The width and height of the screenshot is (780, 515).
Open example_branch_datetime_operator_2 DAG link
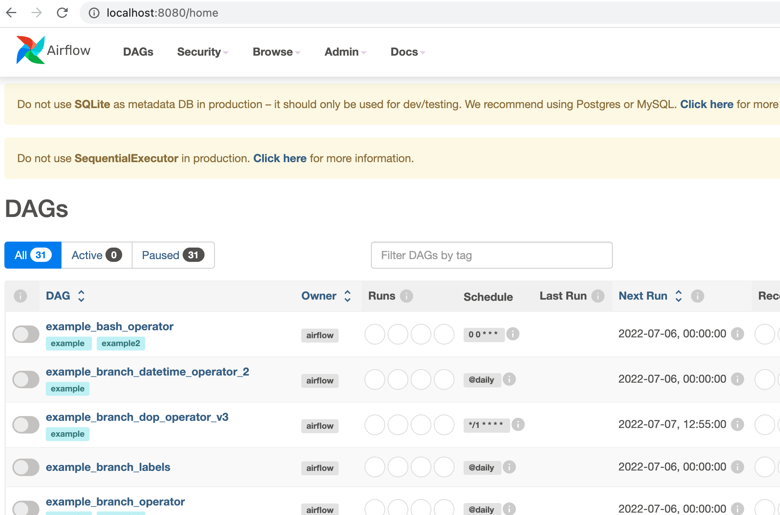[x=147, y=372]
